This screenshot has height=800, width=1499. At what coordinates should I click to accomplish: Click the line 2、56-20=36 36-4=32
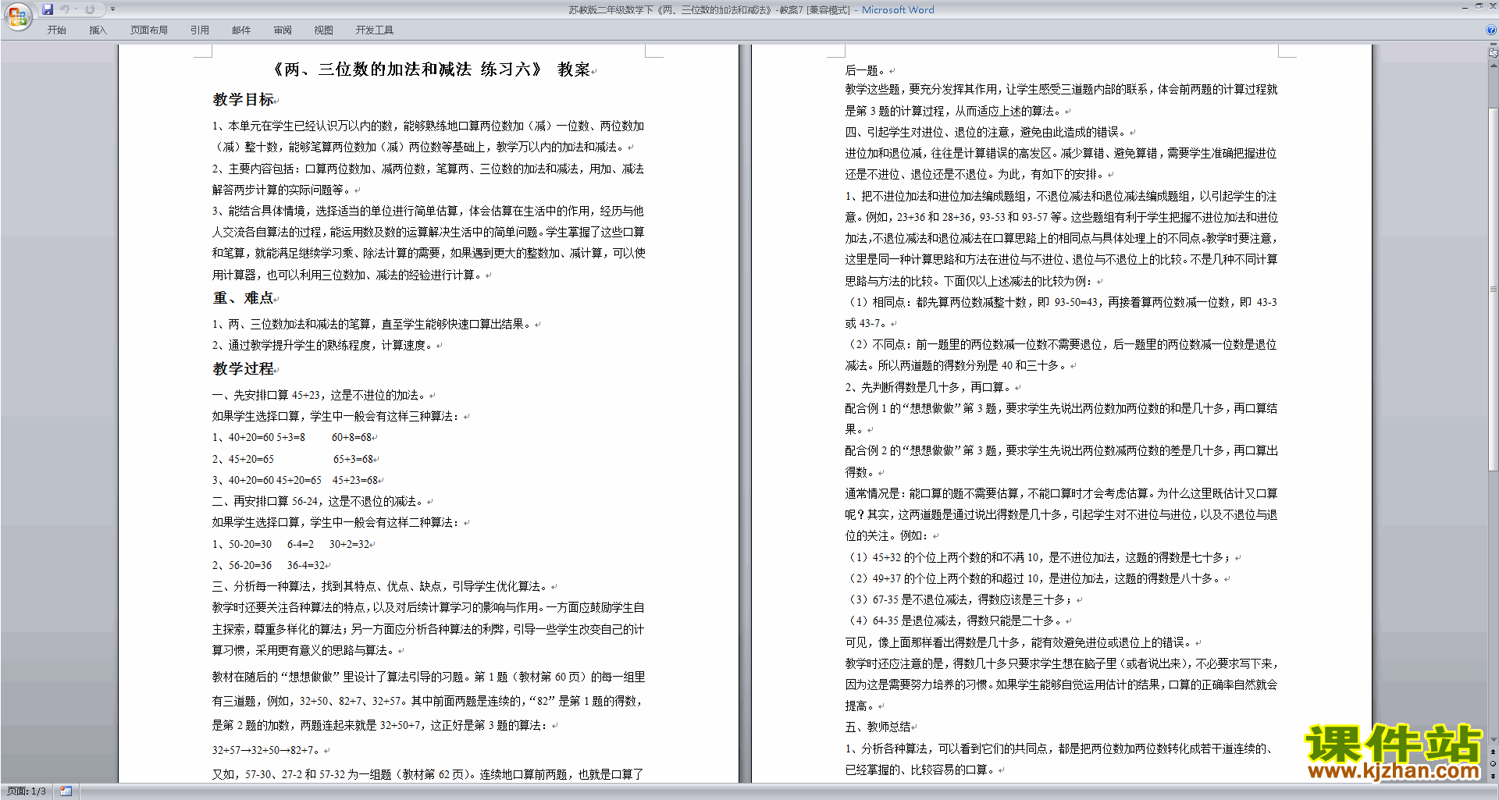point(269,566)
